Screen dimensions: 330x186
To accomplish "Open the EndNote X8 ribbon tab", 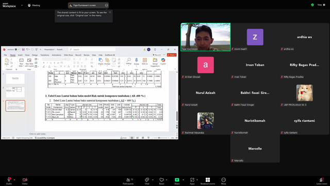I will click(110, 55).
